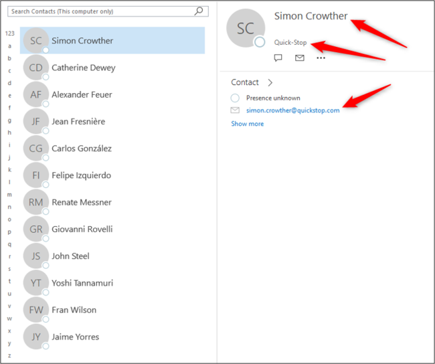Open the more options ellipsis menu
This screenshot has height=364, width=435.
(321, 58)
